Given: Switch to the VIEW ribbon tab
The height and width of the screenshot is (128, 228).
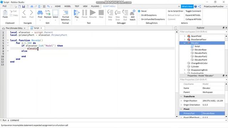Looking at the screenshot, I should [85, 6].
